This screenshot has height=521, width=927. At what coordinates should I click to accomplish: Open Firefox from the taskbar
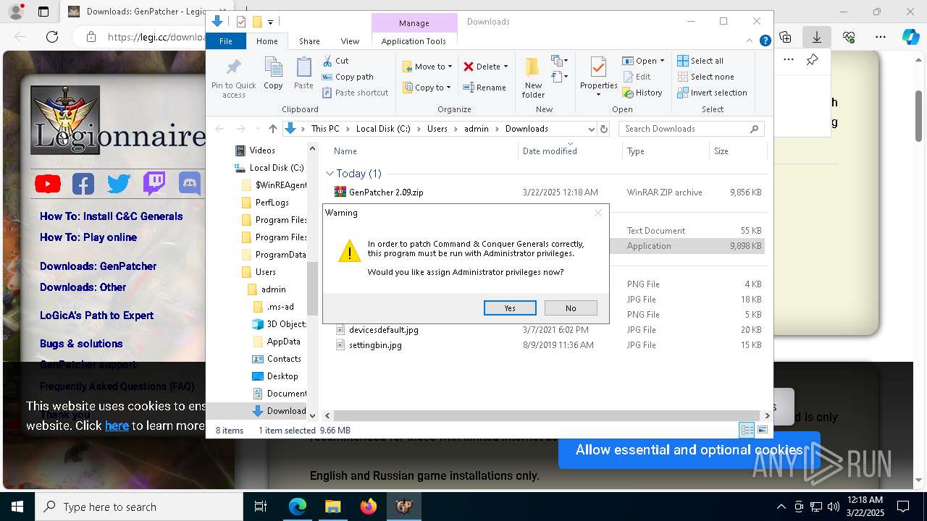[x=369, y=507]
